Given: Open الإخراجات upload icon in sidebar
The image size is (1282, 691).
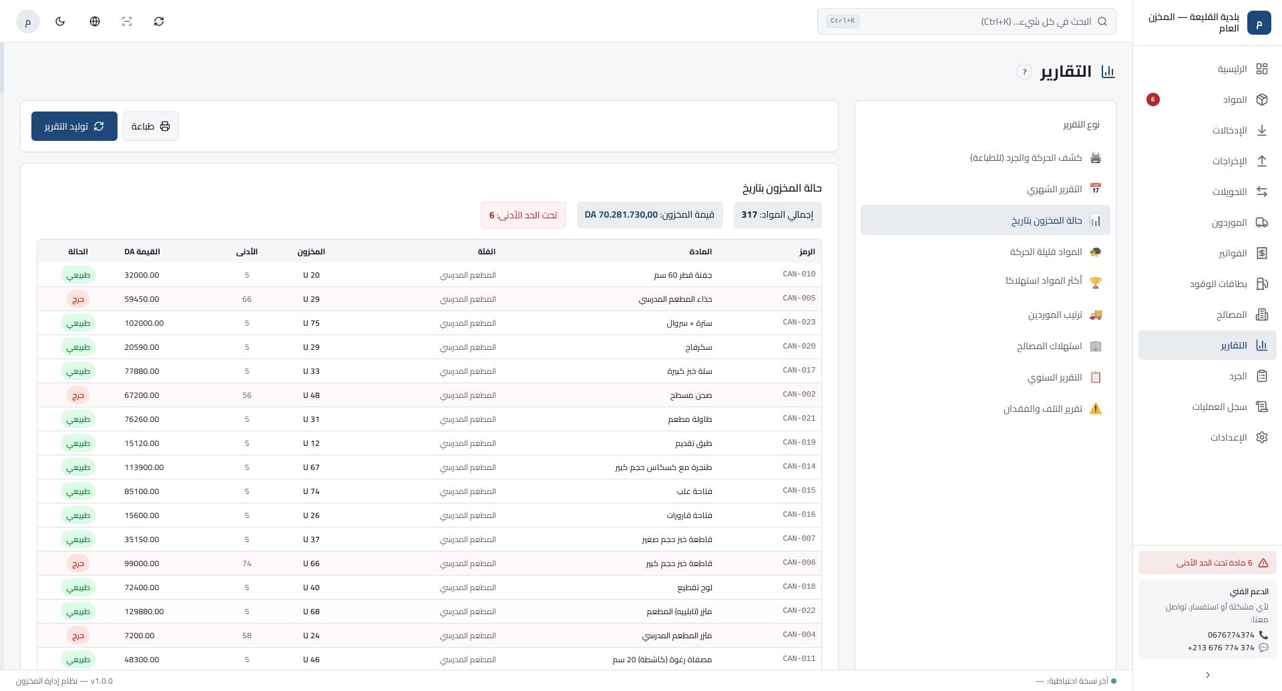Looking at the screenshot, I should (1262, 161).
